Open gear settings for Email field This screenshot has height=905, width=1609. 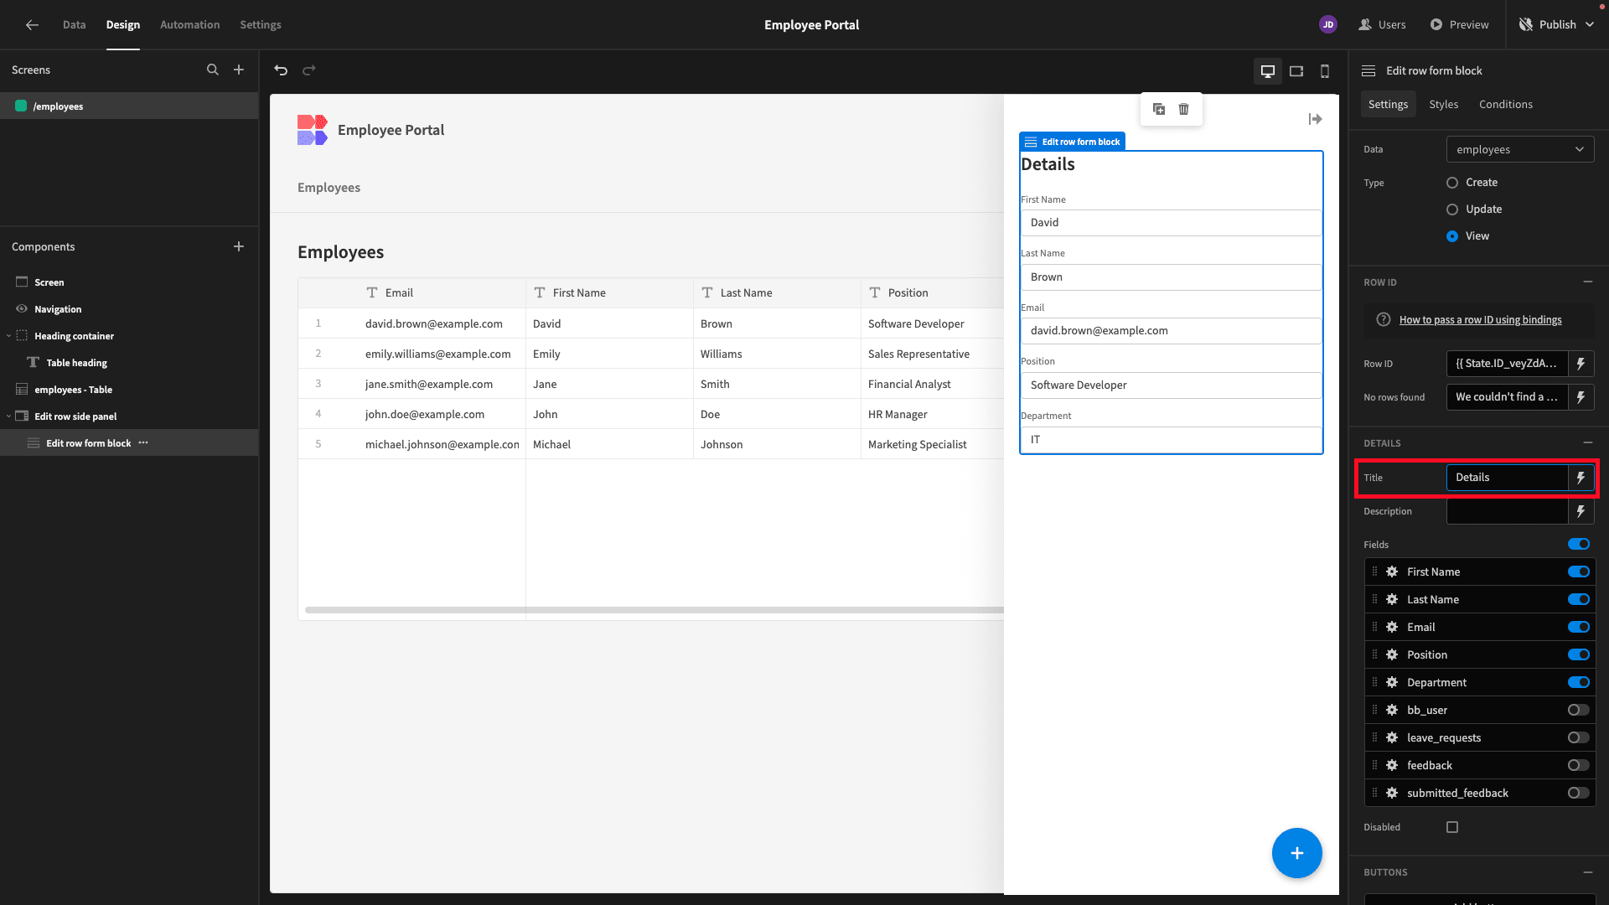[x=1392, y=628]
